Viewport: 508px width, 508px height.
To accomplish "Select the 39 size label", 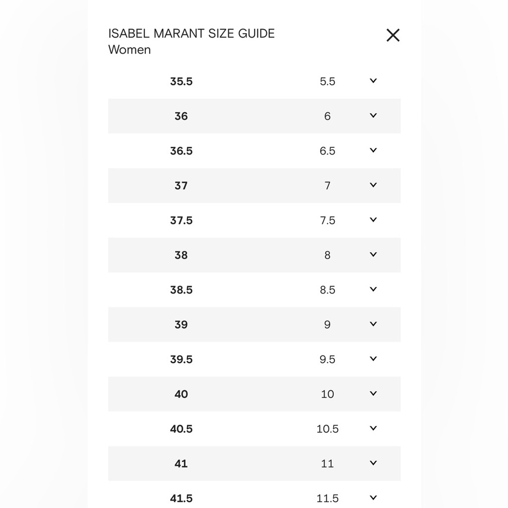I will (181, 325).
